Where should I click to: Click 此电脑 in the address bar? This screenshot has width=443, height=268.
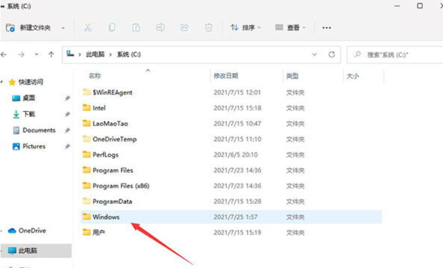tap(95, 55)
